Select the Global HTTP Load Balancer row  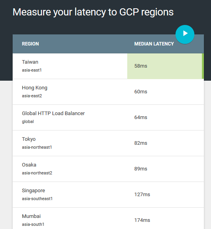(x=108, y=117)
